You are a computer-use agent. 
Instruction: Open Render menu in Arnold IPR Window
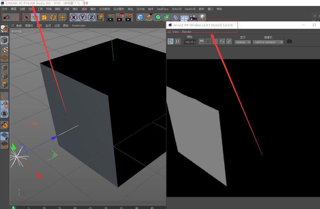(186, 32)
